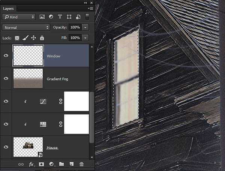The width and height of the screenshot is (225, 171).
Task: Hide the Gradient Fog layer
Action: 6,78
